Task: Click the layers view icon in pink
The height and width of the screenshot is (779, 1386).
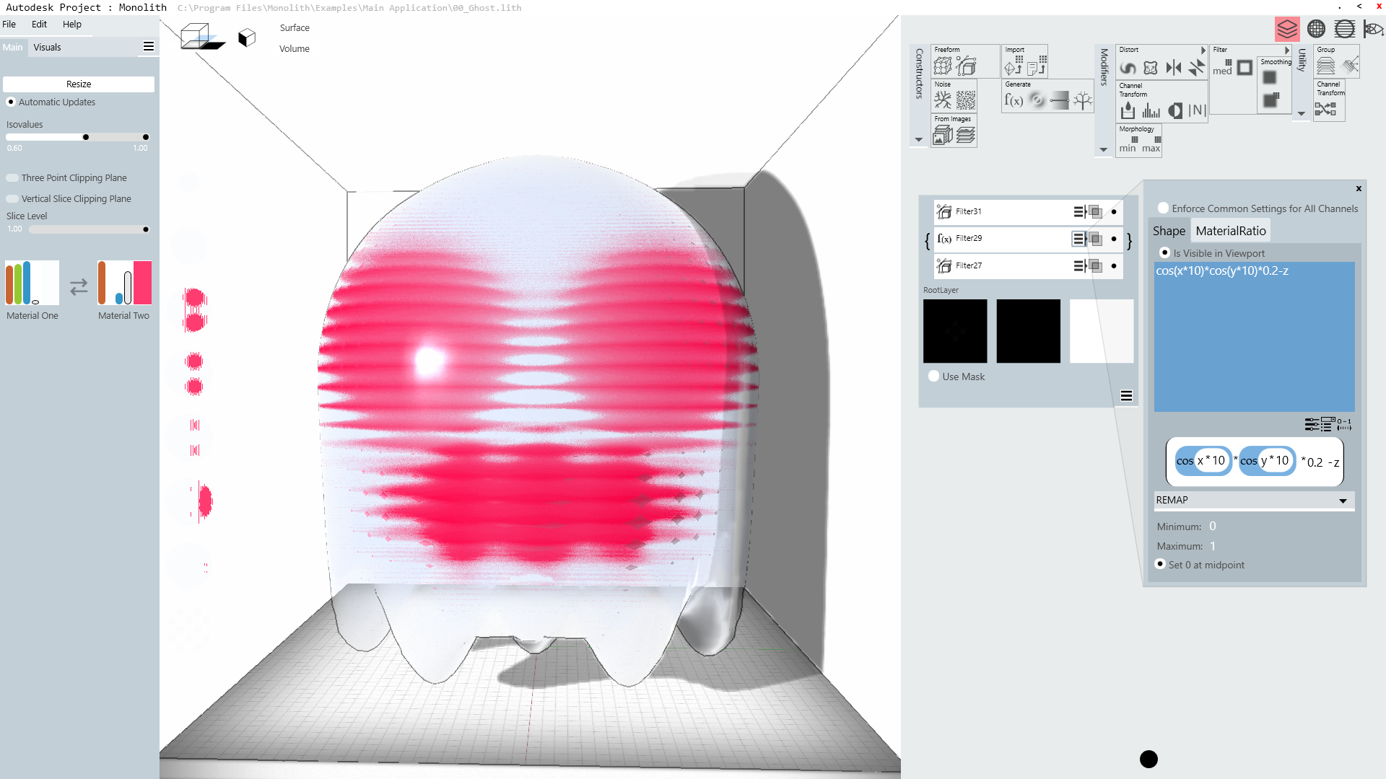Action: click(x=1287, y=29)
